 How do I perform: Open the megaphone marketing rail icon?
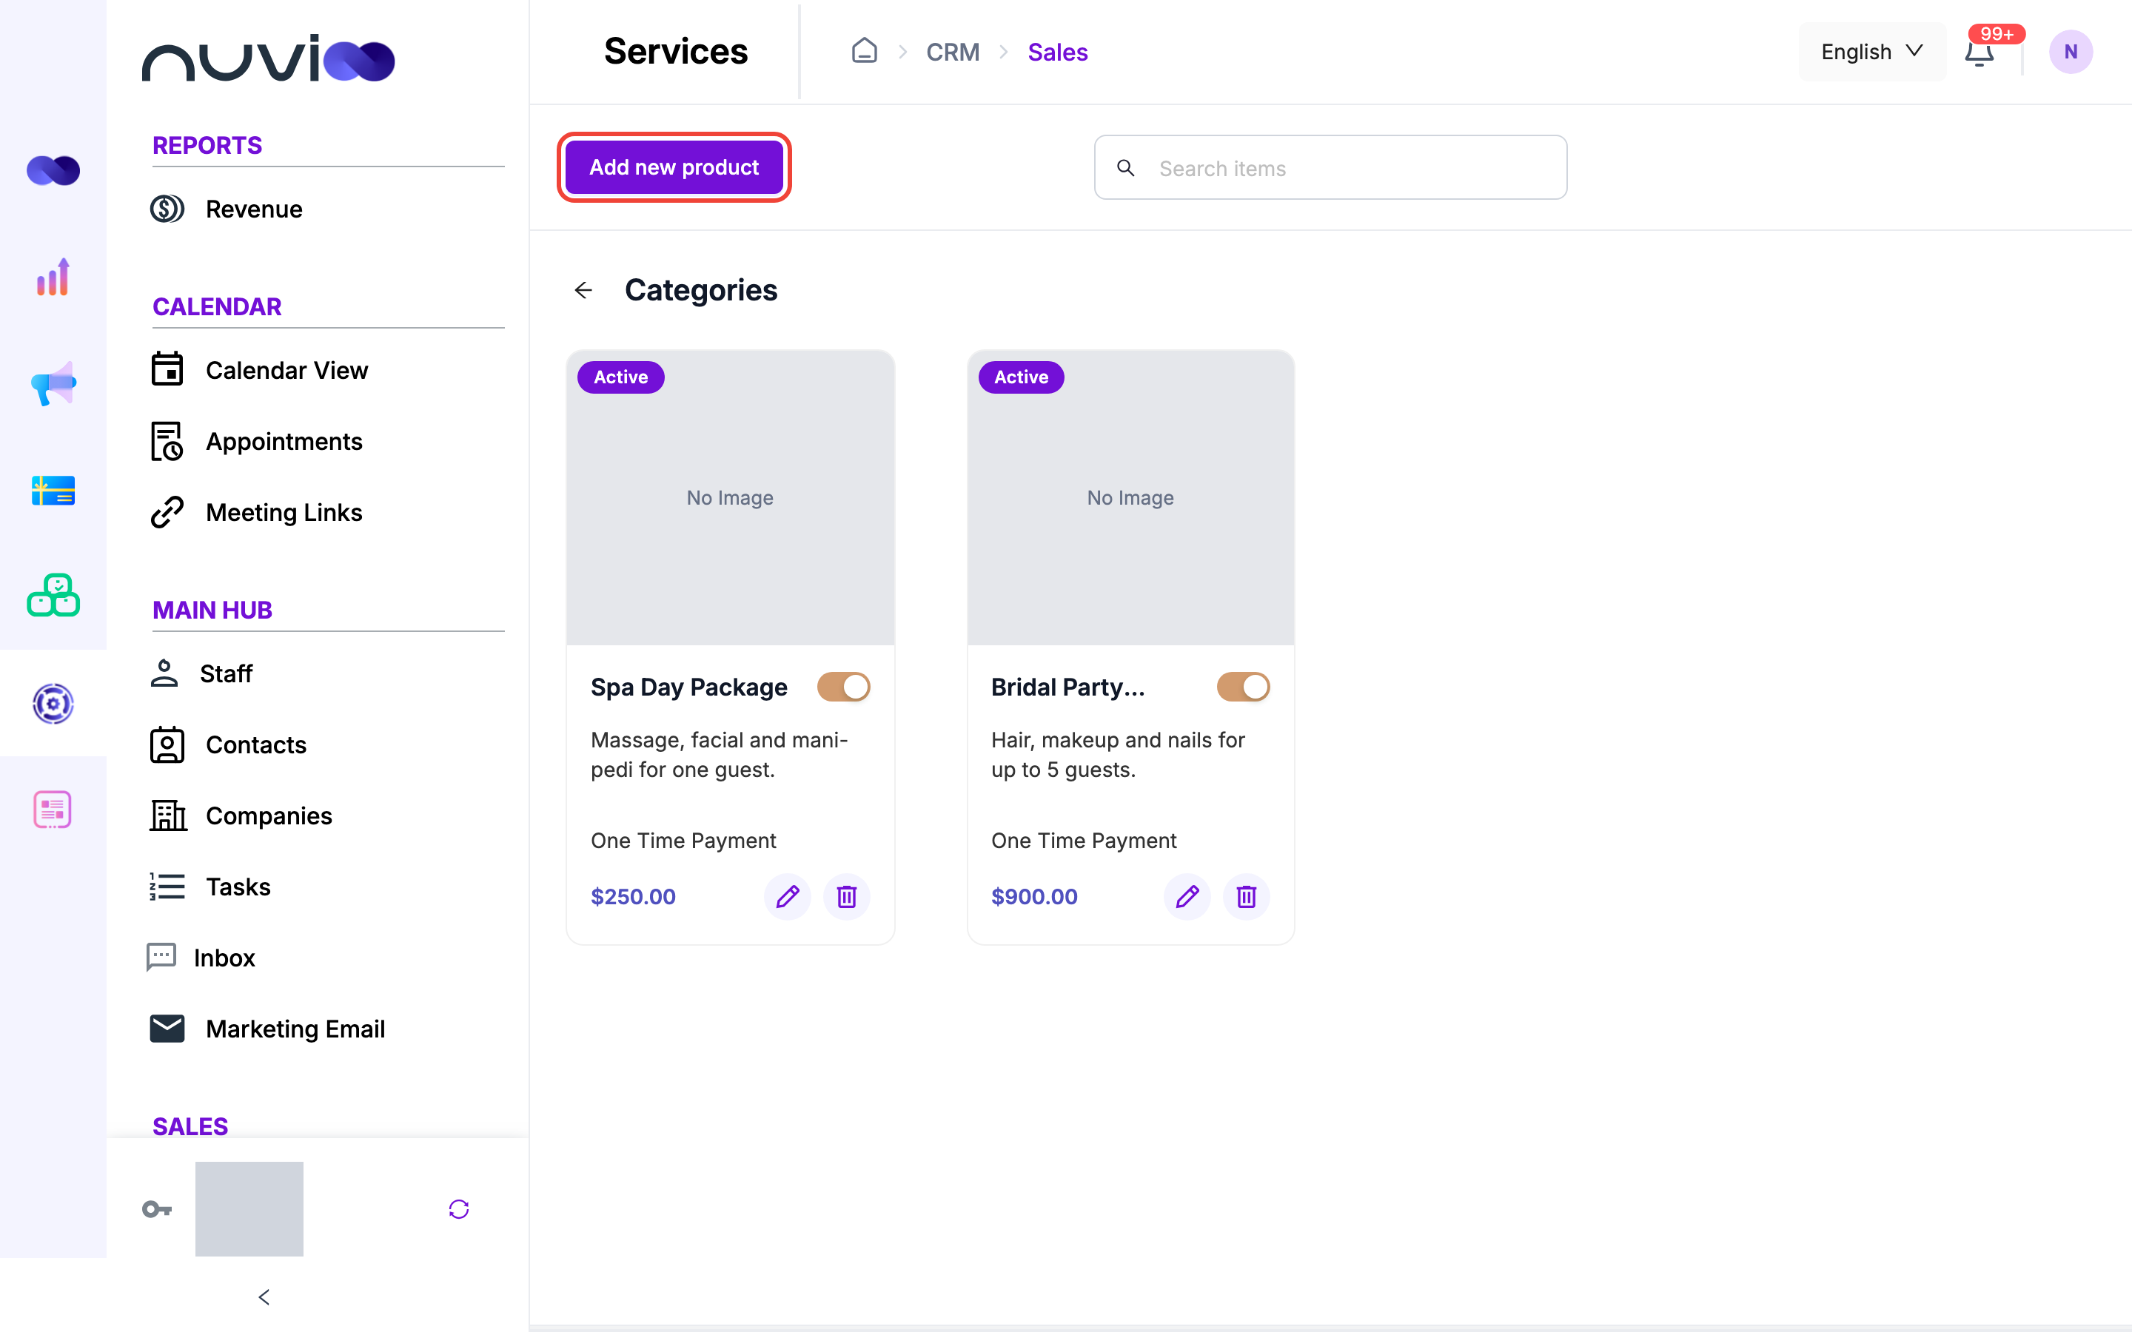53,383
